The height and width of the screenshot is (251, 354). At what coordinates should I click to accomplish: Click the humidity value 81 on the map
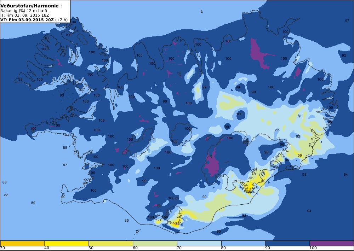299,116
